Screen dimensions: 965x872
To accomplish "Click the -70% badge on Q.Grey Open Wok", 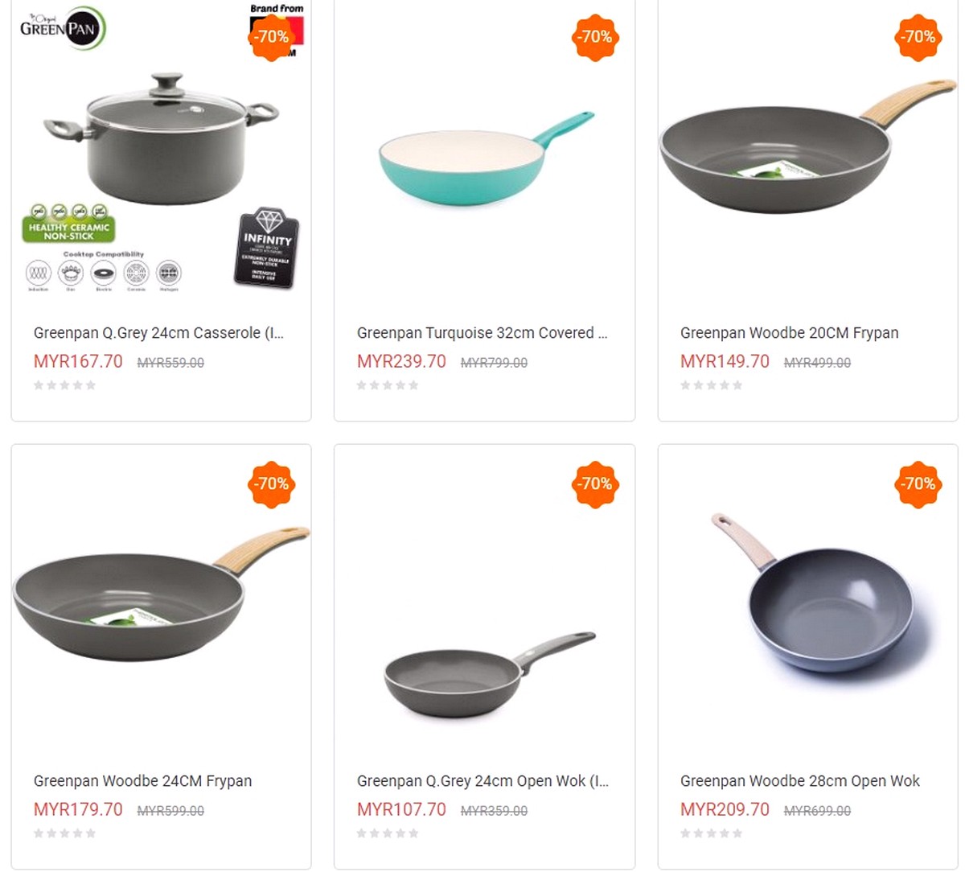I will pyautogui.click(x=594, y=484).
